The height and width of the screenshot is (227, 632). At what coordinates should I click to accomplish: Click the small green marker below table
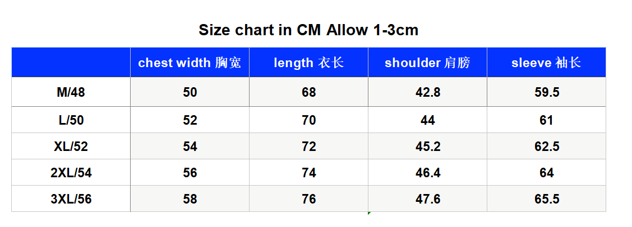(x=369, y=214)
